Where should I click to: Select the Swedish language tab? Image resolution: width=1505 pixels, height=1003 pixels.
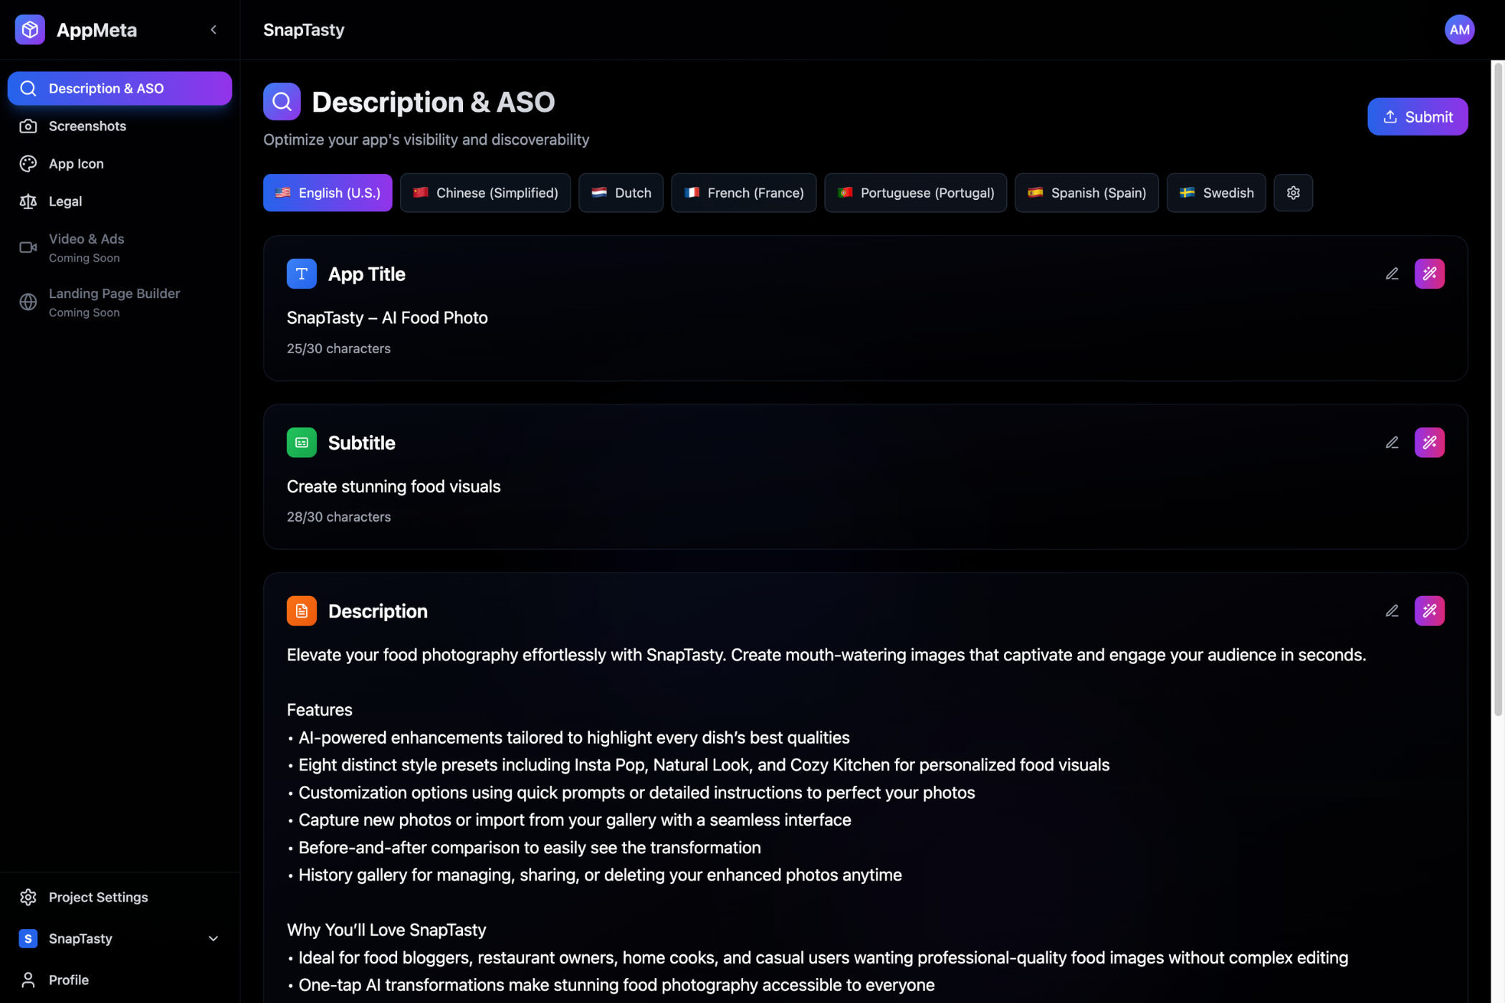(1215, 193)
